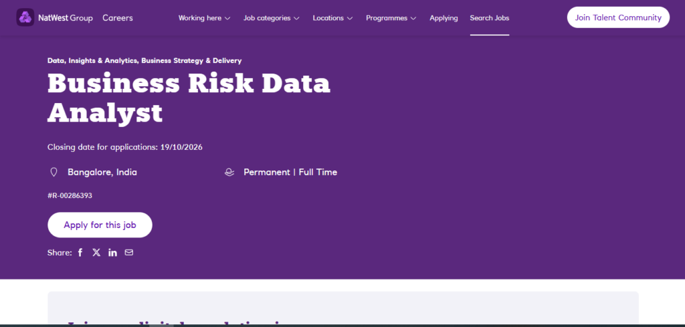Open the Careers home link
685x327 pixels.
(x=118, y=18)
